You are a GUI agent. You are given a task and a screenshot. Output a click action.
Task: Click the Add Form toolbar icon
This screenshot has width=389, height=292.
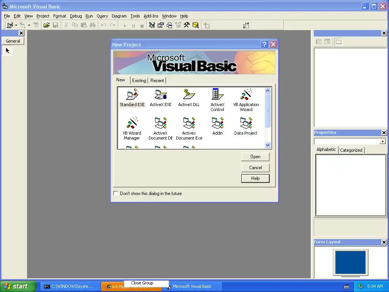(x=22, y=25)
